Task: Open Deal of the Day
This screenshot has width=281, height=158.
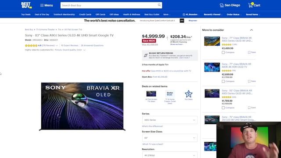Action: pos(42,14)
